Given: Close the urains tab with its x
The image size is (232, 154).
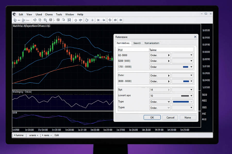Looking at the screenshot, I should point(37,135).
